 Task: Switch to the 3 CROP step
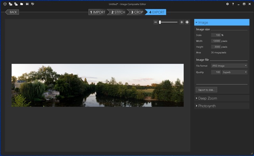point(137,12)
